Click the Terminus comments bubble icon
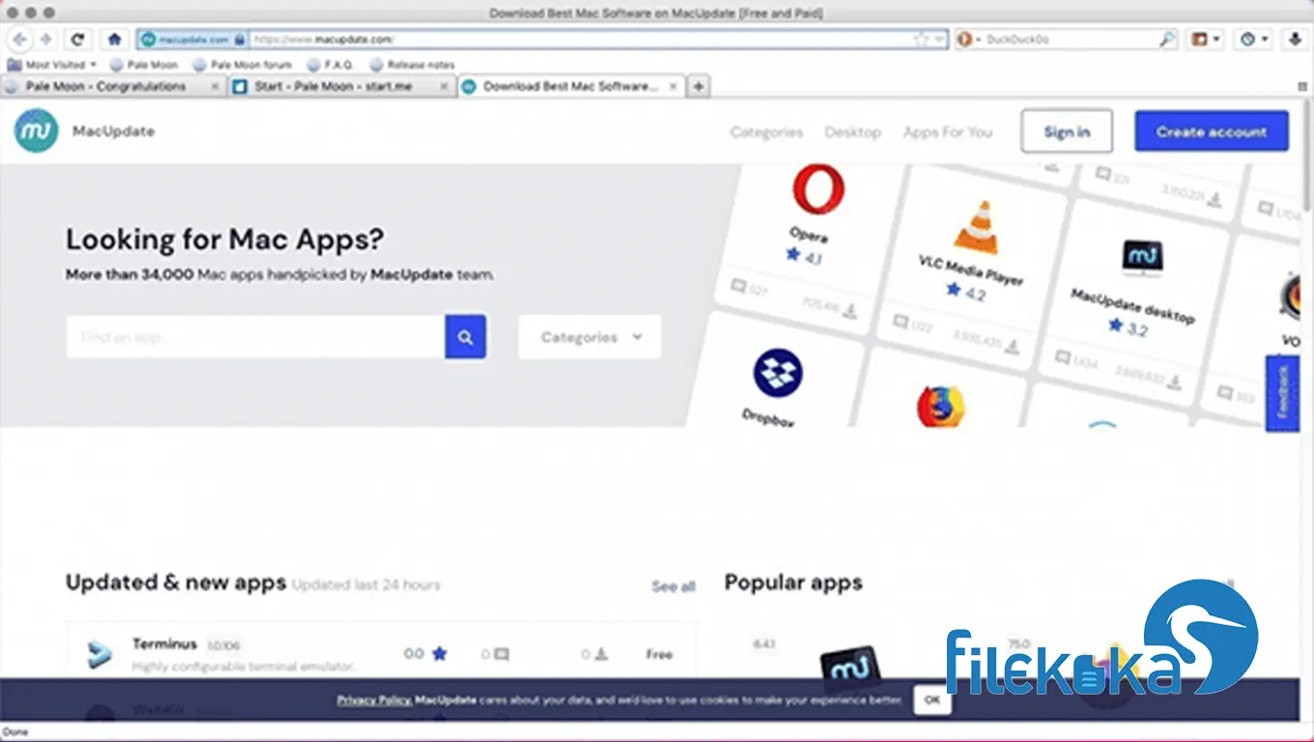The height and width of the screenshot is (742, 1314). [x=500, y=654]
